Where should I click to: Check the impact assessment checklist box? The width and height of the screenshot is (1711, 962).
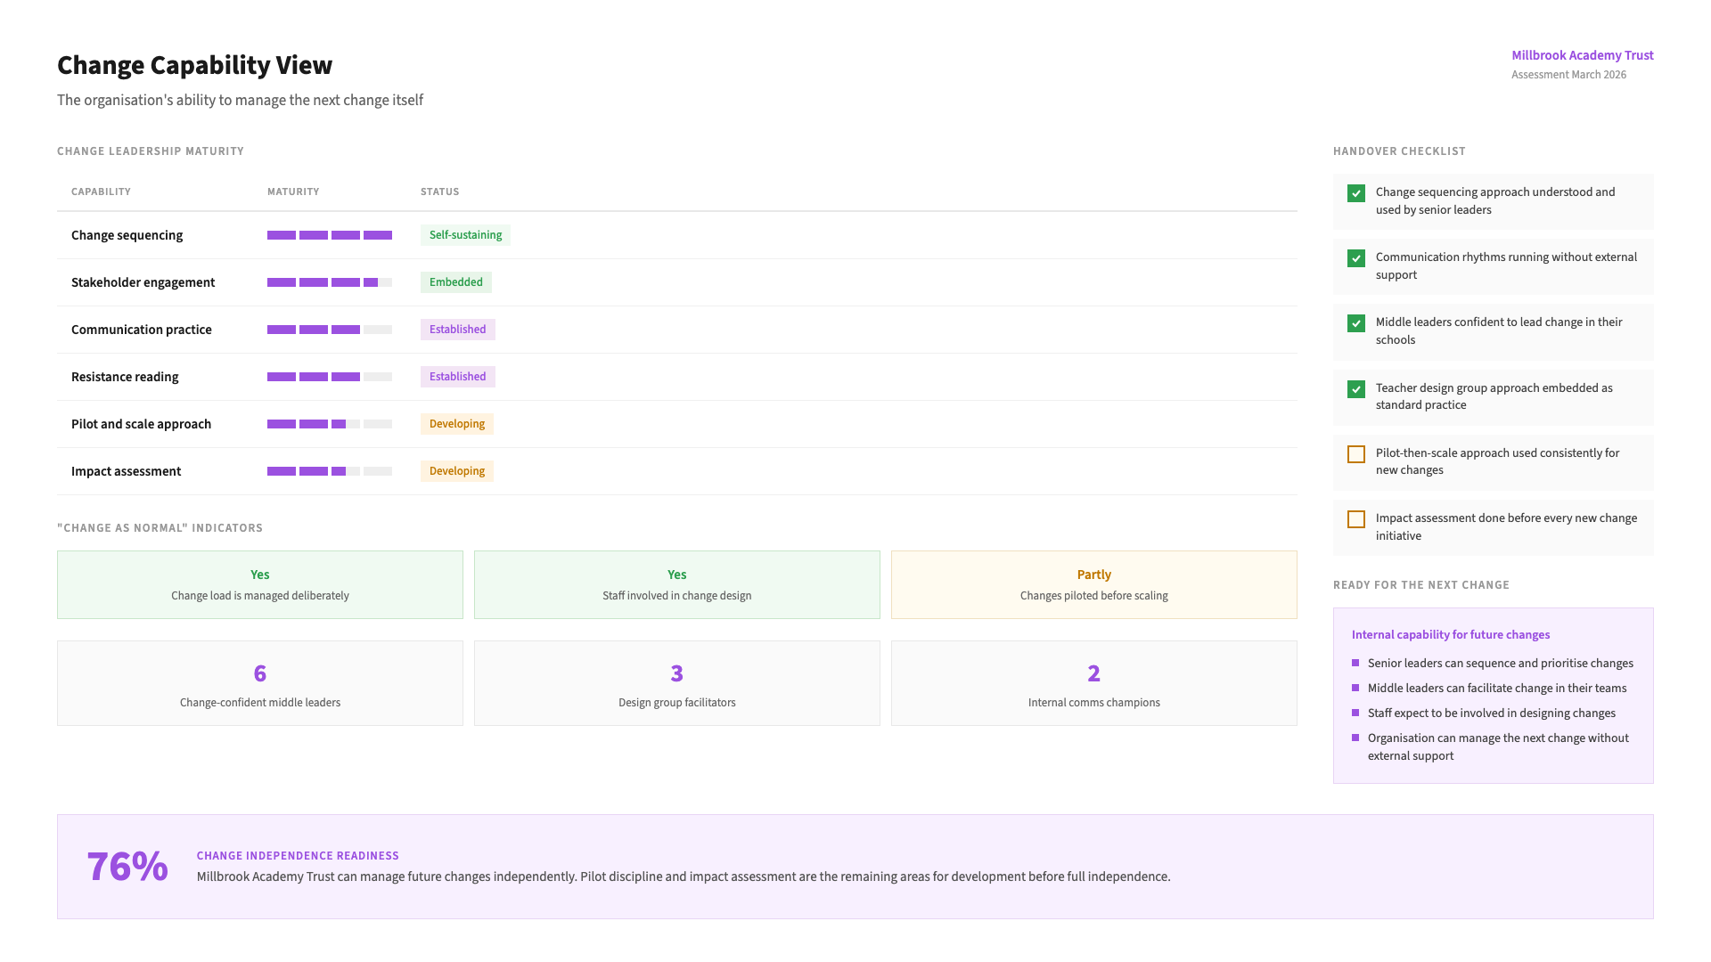coord(1355,519)
